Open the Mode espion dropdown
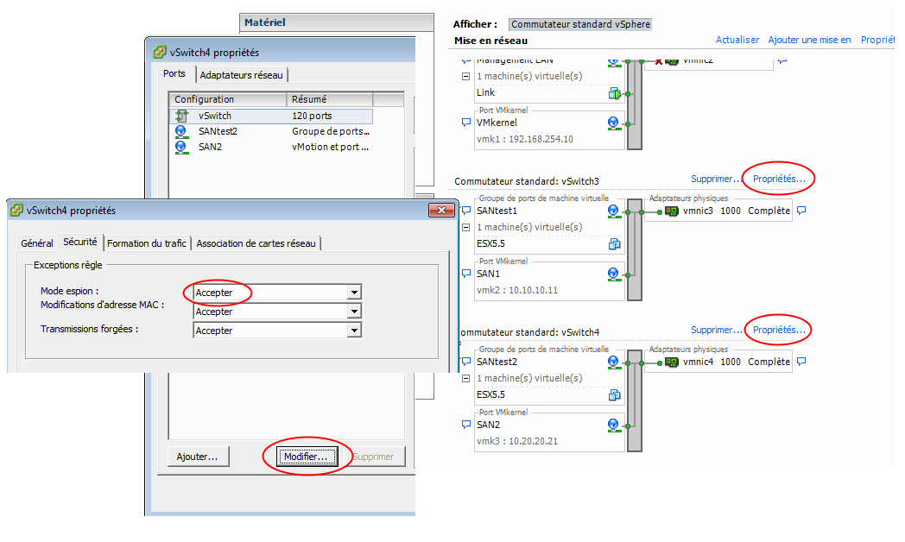Viewport: 905px width, 542px height. (x=354, y=293)
